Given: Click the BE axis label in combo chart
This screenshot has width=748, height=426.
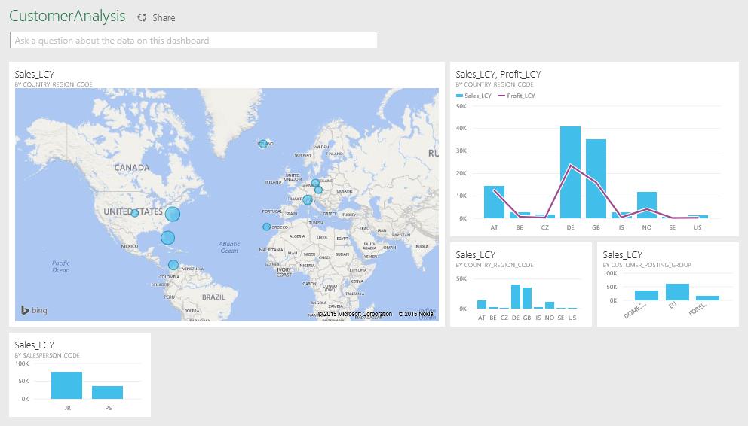Looking at the screenshot, I should 520,227.
